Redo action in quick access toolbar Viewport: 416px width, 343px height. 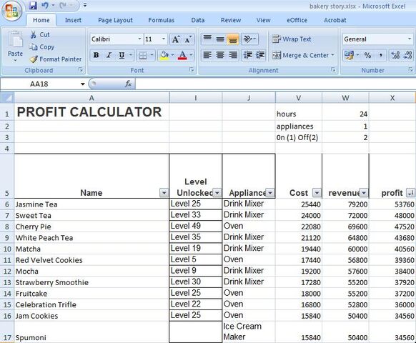click(63, 5)
